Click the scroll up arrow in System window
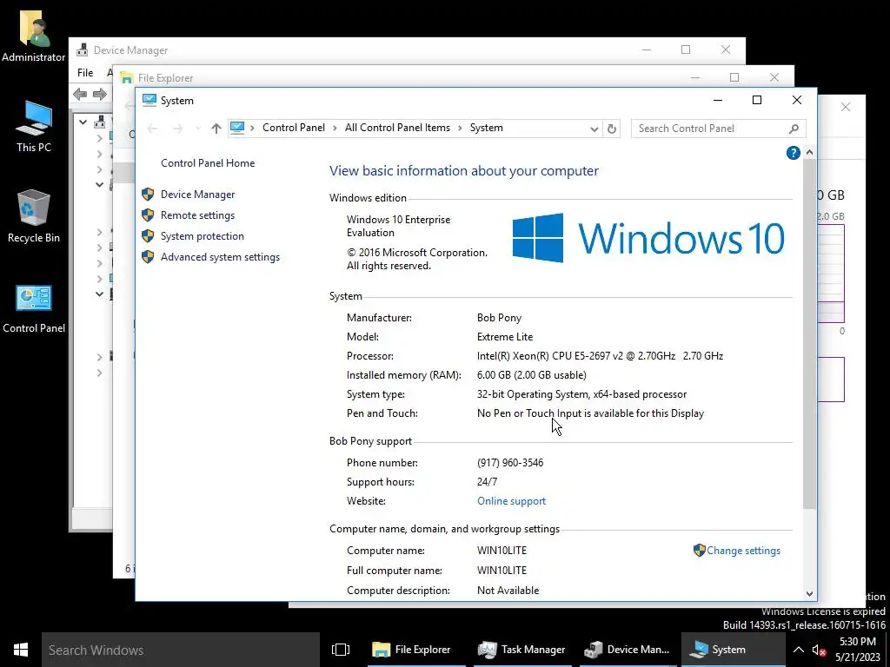Image resolution: width=890 pixels, height=667 pixels. pyautogui.click(x=809, y=153)
